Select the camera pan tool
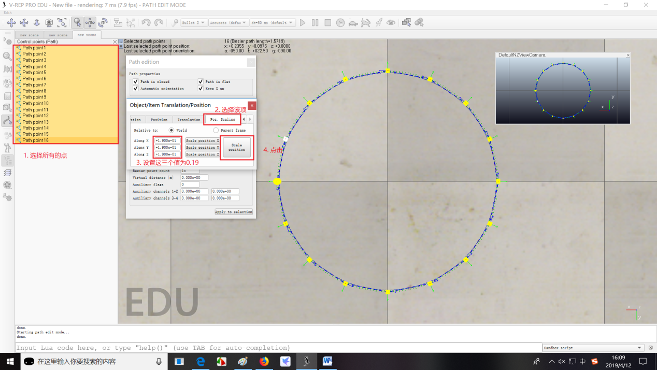Screen dimensions: 657x370 (11, 23)
